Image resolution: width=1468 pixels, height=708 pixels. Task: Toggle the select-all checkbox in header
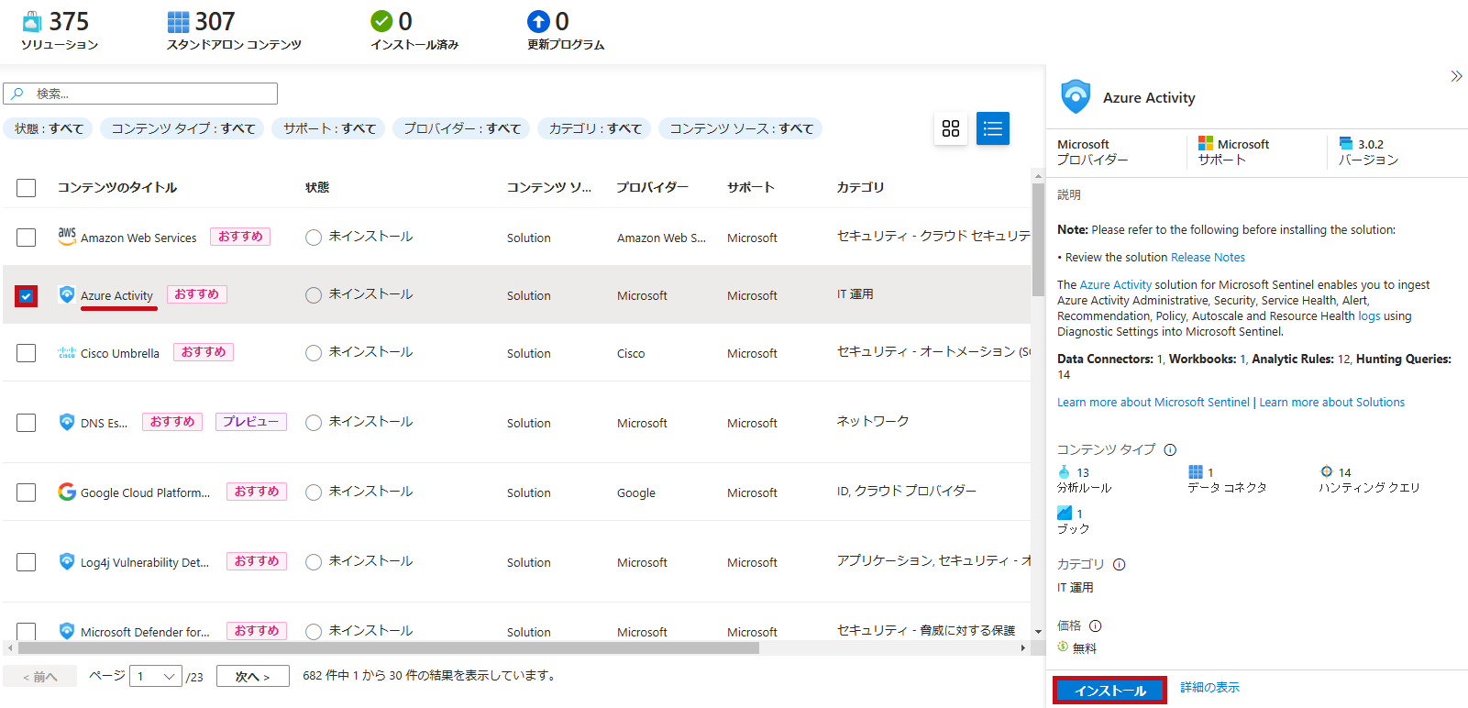[x=26, y=187]
